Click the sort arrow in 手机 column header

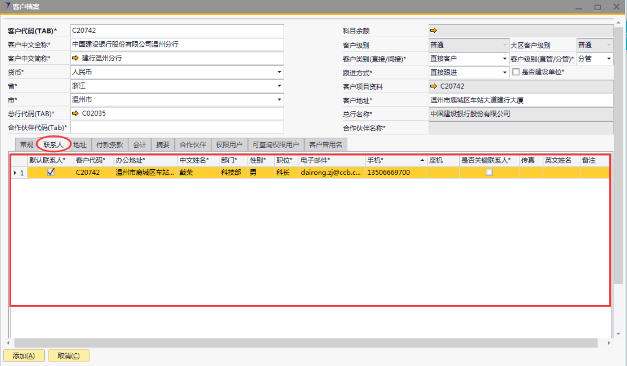coord(422,161)
